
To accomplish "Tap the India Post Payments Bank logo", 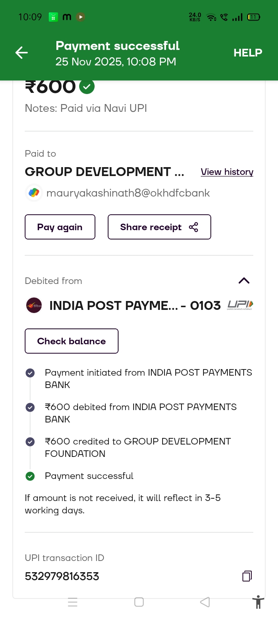I will click(x=34, y=305).
